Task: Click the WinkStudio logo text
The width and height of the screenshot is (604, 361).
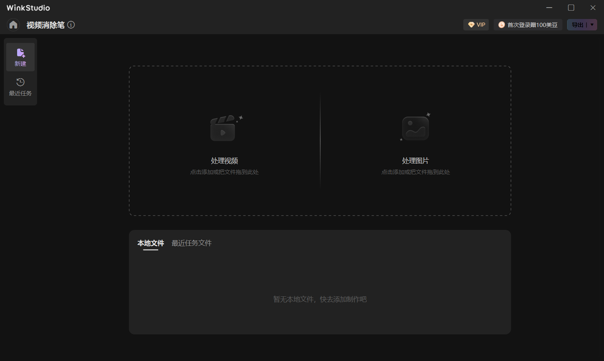Action: coord(28,8)
